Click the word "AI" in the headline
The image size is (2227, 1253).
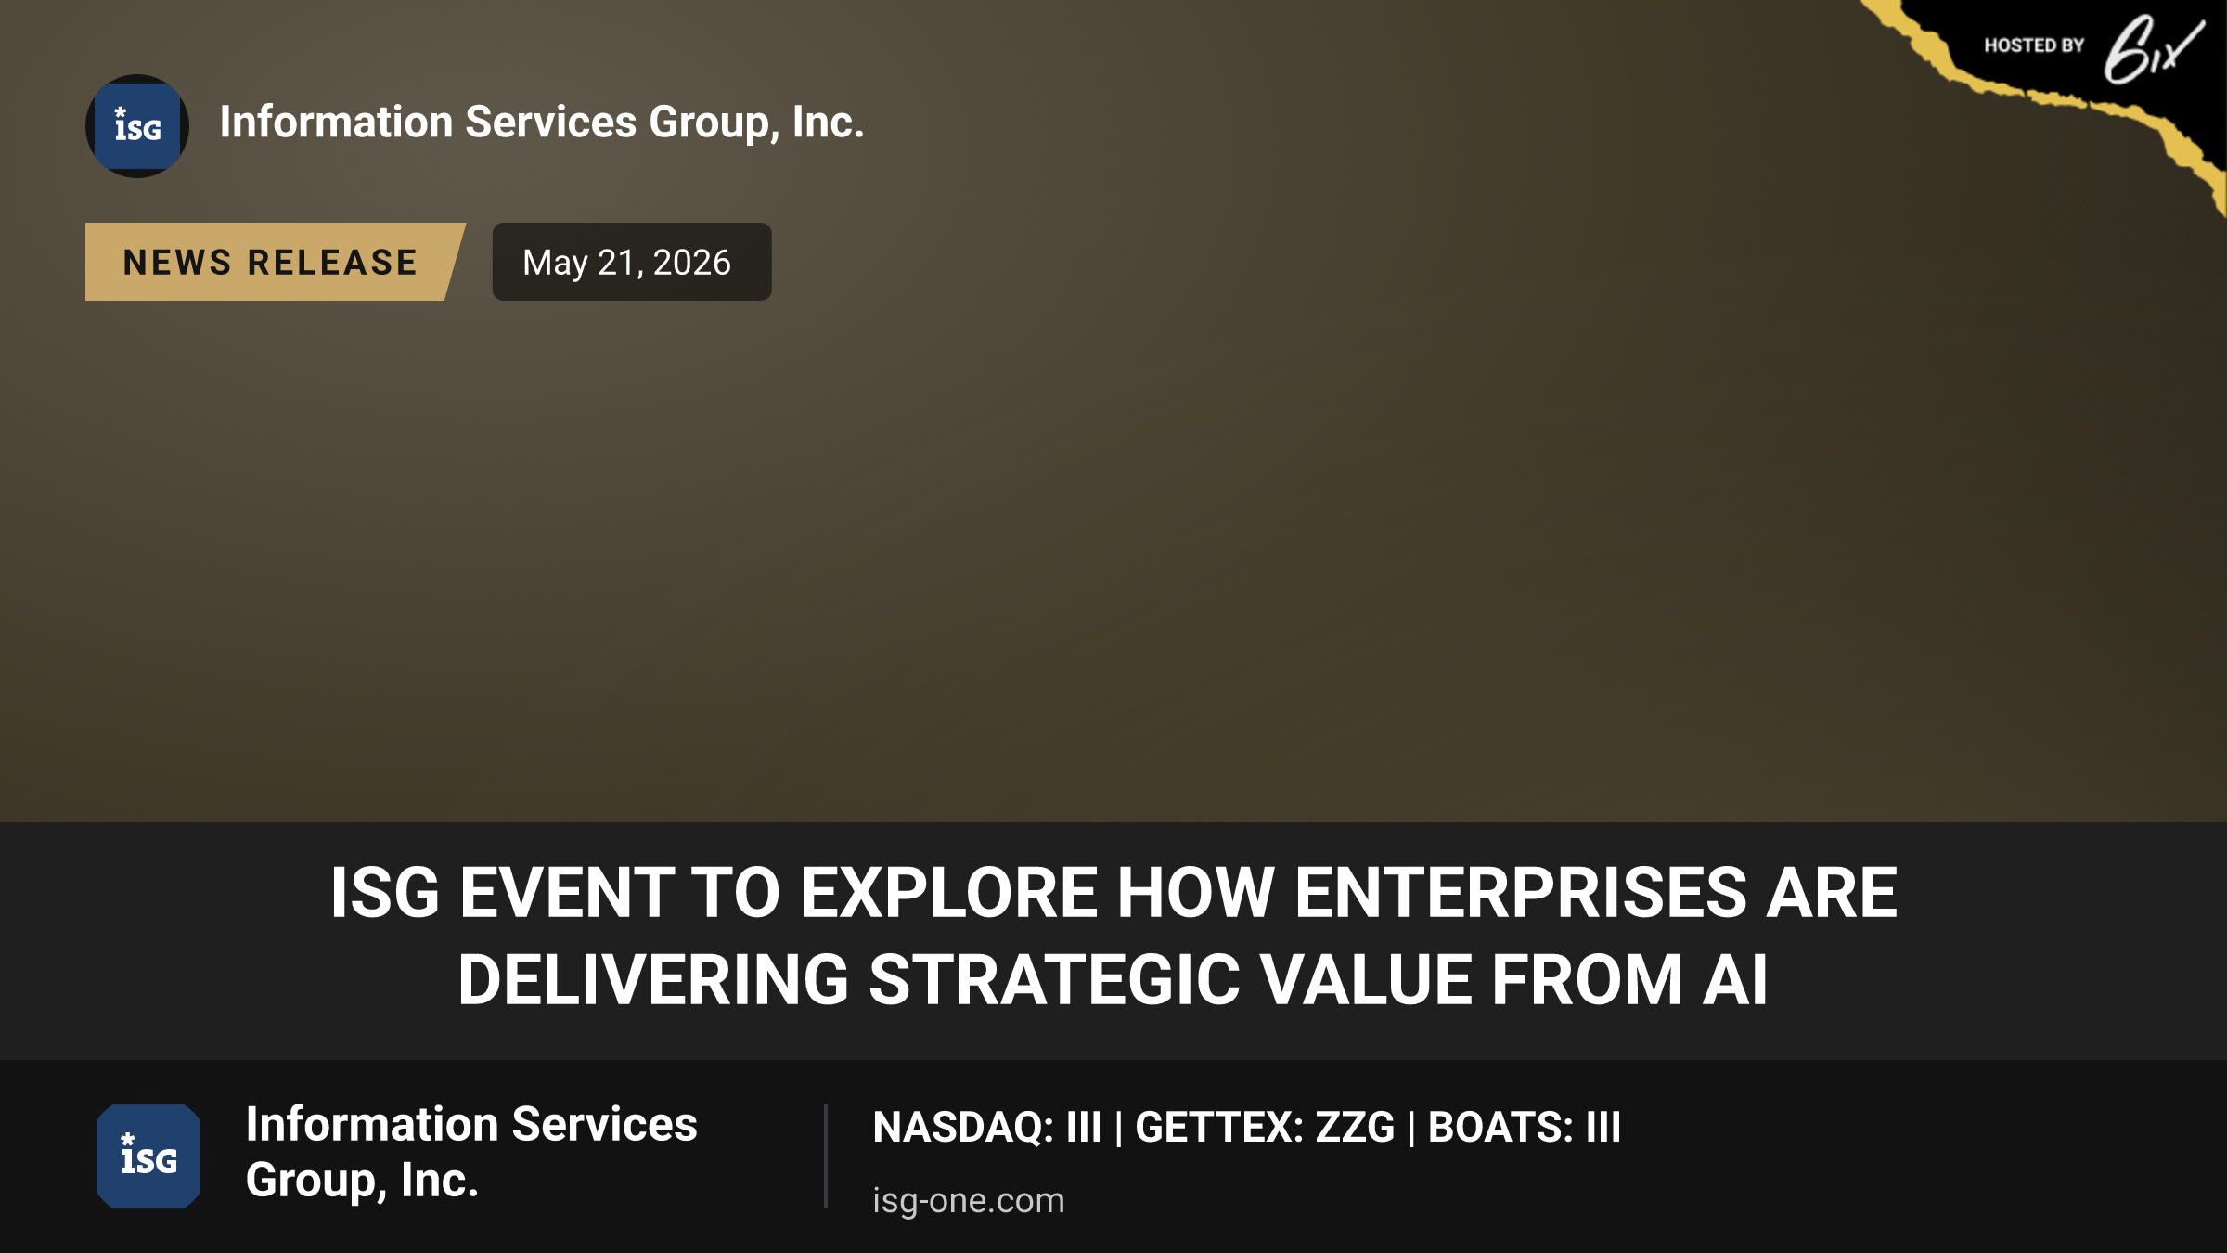(x=1735, y=980)
